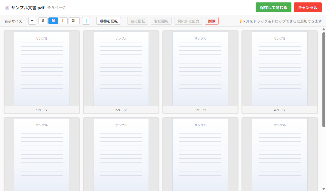The image size is (326, 191).
Task: Click the 別PDFに出力 export button
Action: pos(188,21)
